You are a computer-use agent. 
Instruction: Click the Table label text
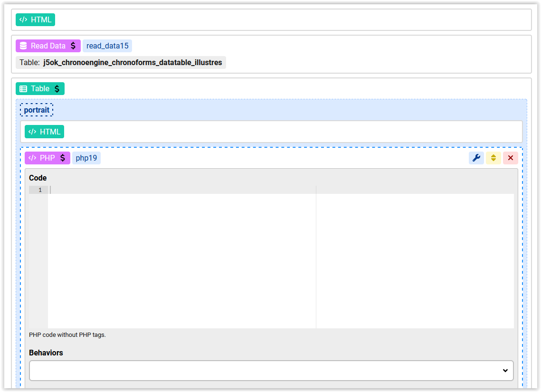40,89
